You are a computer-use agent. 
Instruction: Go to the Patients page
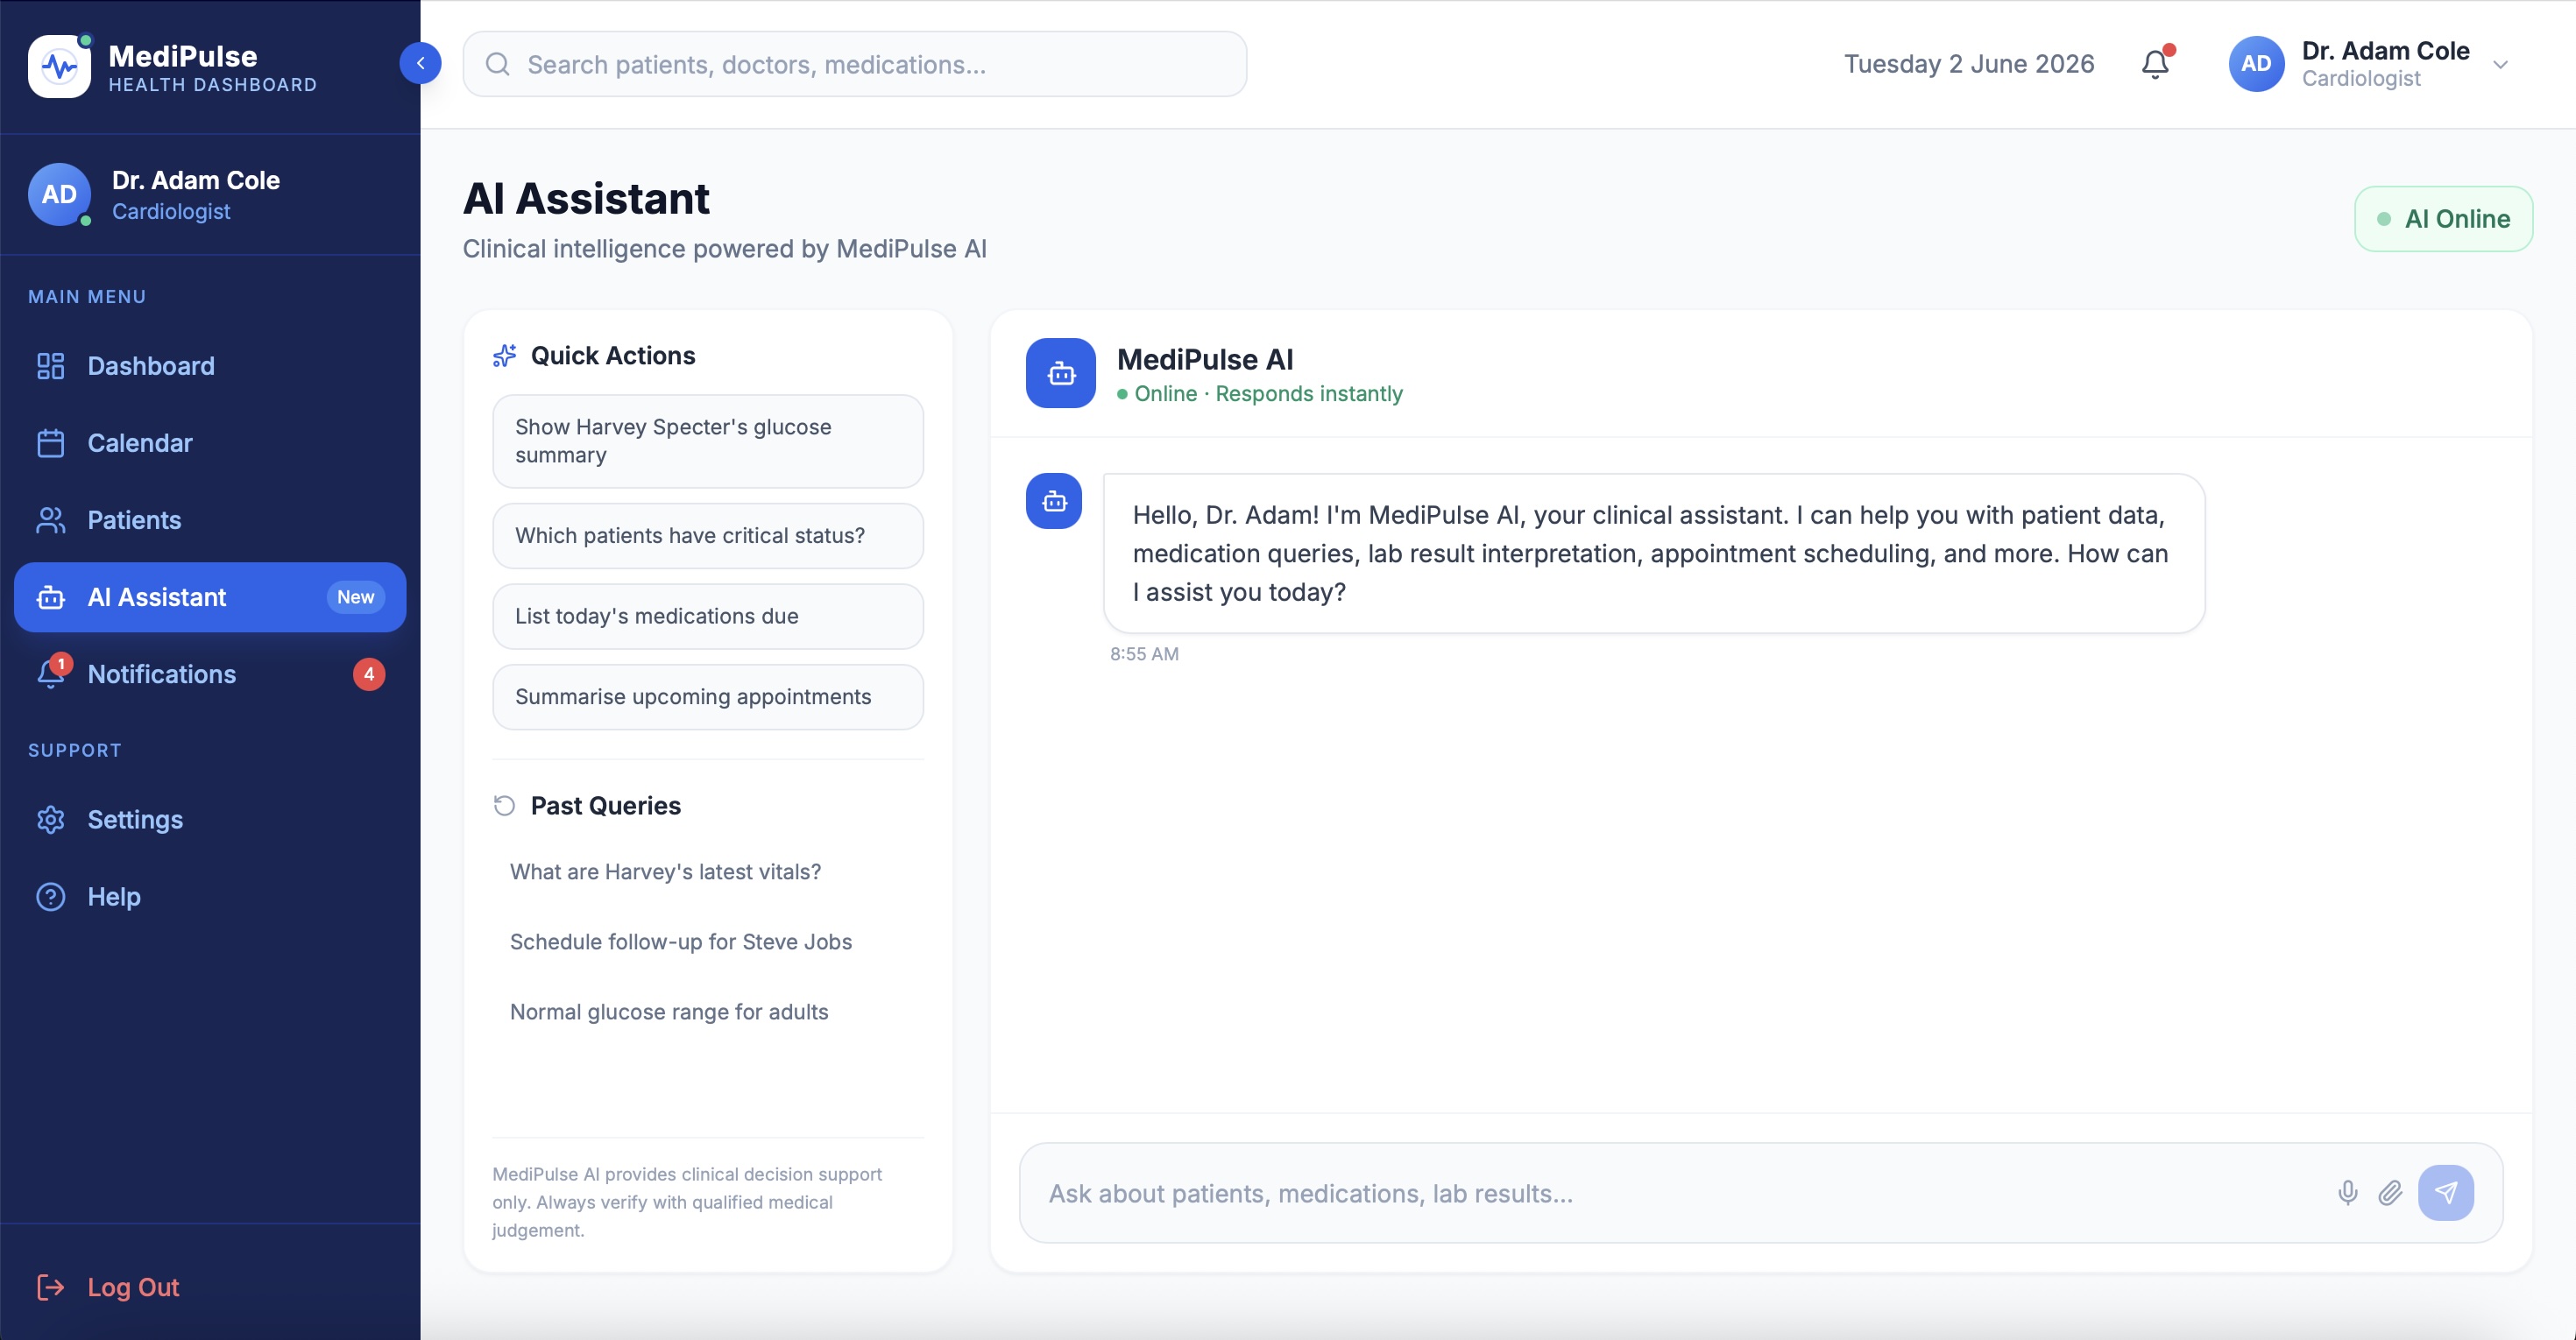[210, 519]
